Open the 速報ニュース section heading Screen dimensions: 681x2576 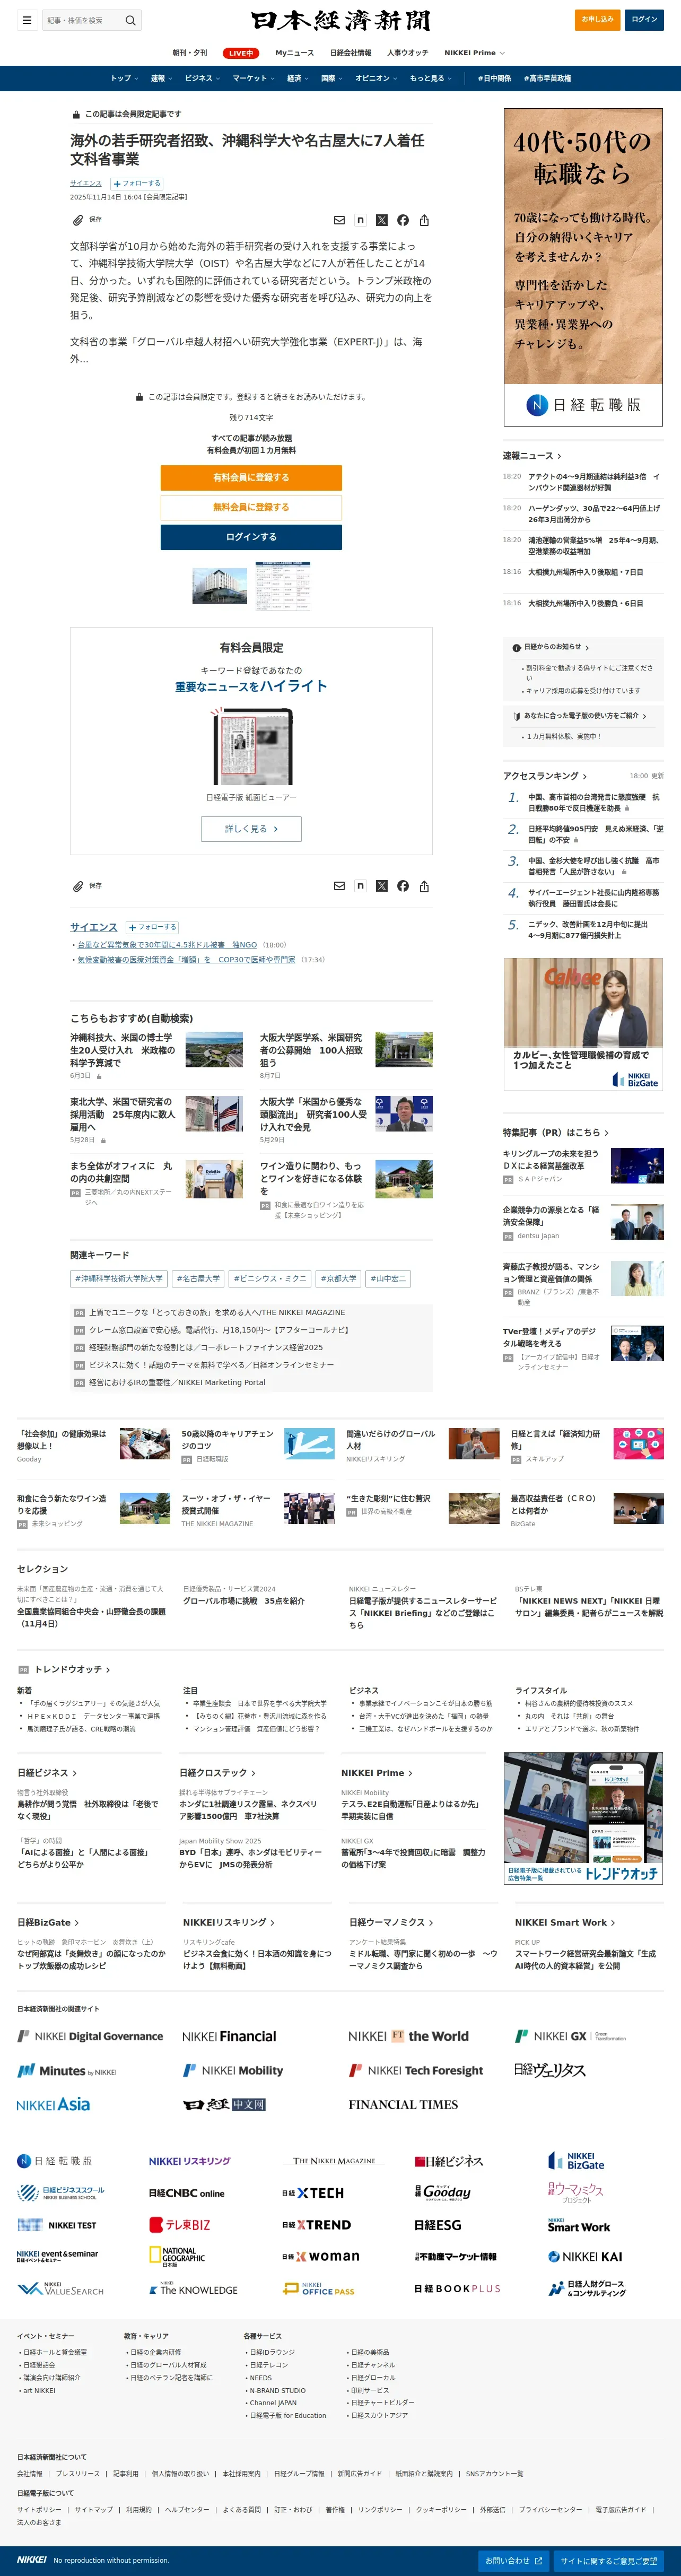(x=532, y=455)
